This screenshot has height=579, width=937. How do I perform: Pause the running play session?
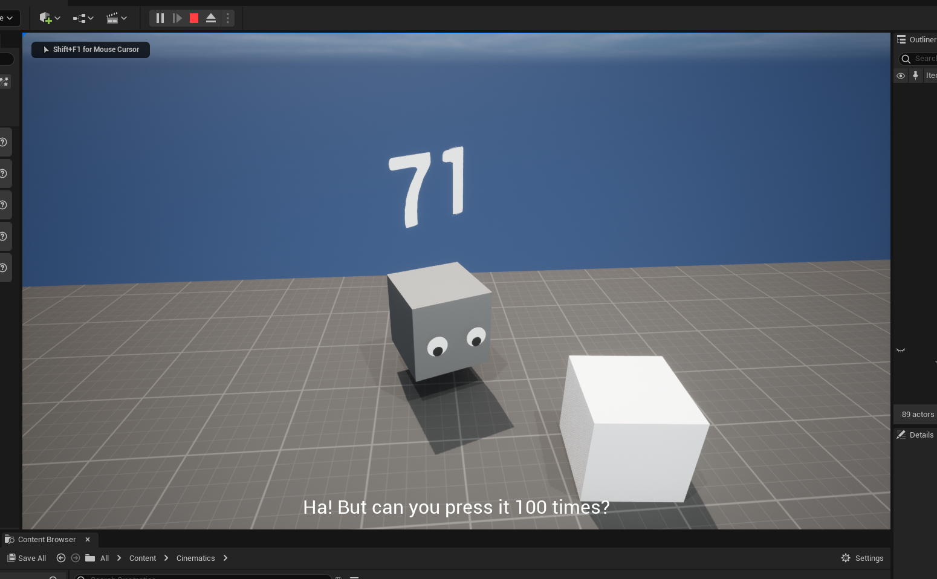click(x=160, y=18)
